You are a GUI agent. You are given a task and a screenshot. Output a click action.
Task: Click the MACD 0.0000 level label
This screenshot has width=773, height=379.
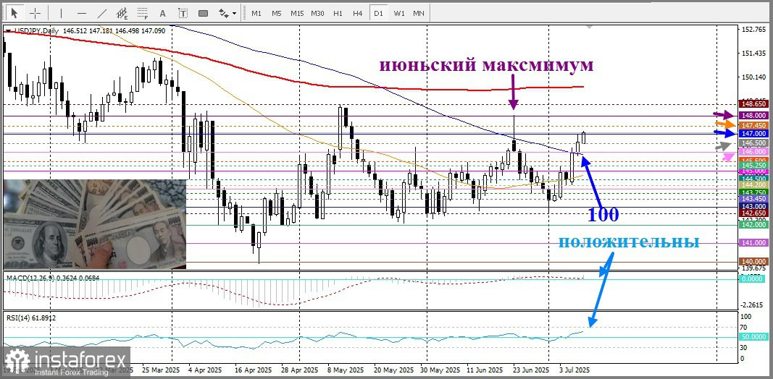[x=753, y=278]
